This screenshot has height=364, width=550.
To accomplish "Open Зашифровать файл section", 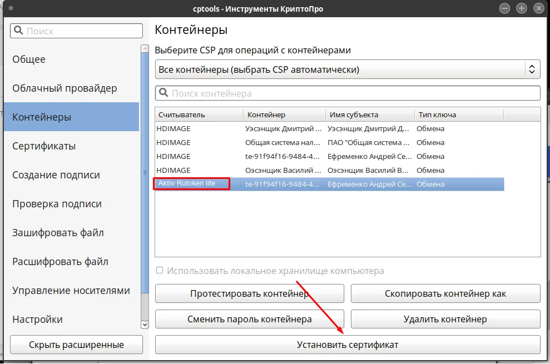I will [72, 232].
